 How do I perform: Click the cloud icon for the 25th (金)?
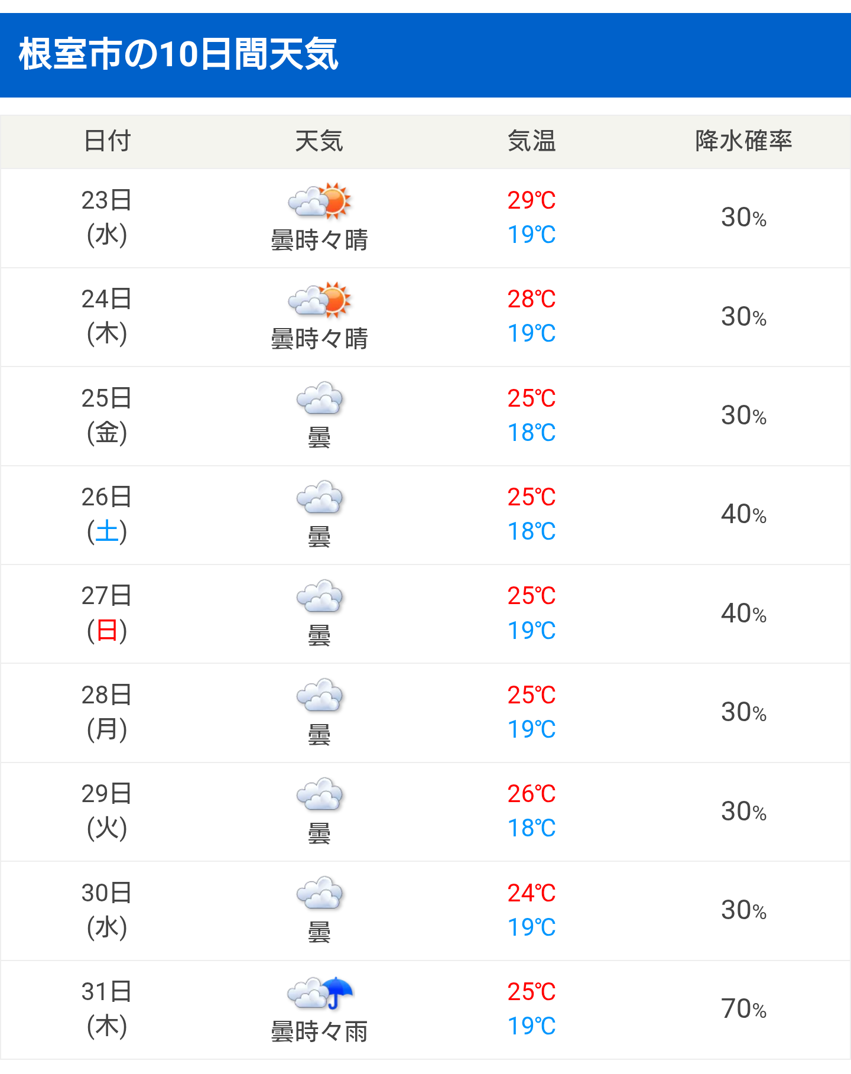[x=319, y=398]
